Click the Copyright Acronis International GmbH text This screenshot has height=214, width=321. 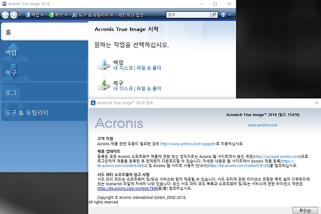pos(142,197)
